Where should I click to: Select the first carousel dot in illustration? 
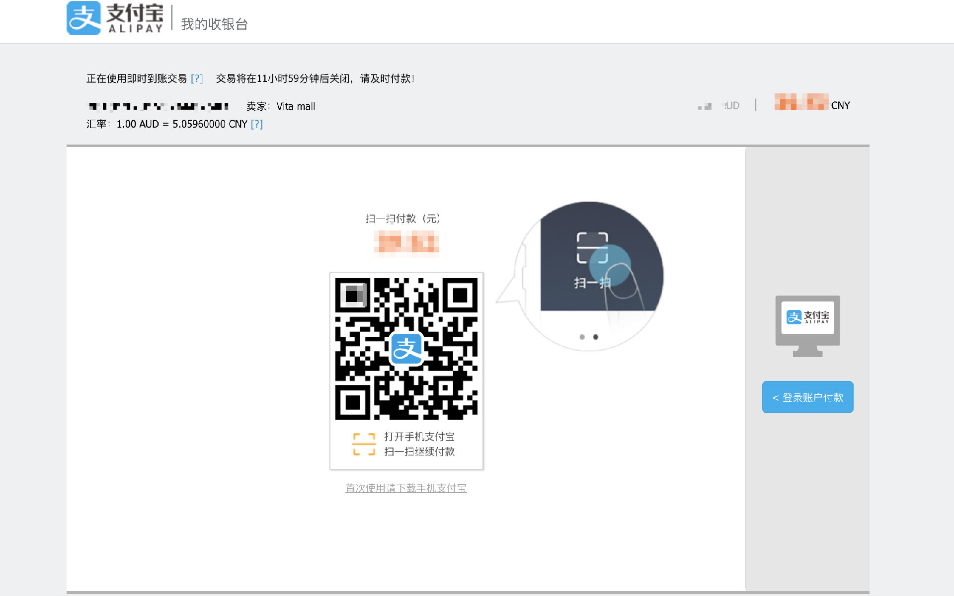tap(582, 337)
